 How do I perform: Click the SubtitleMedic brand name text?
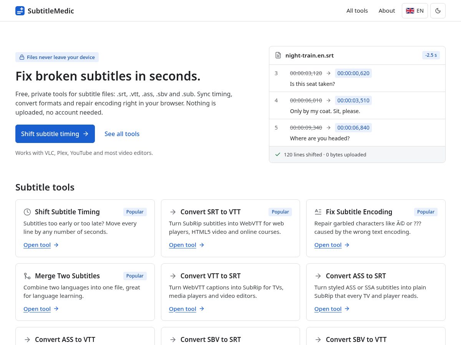click(x=51, y=11)
